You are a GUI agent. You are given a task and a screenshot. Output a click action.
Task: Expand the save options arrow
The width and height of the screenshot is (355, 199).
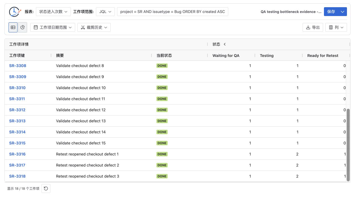tap(343, 12)
